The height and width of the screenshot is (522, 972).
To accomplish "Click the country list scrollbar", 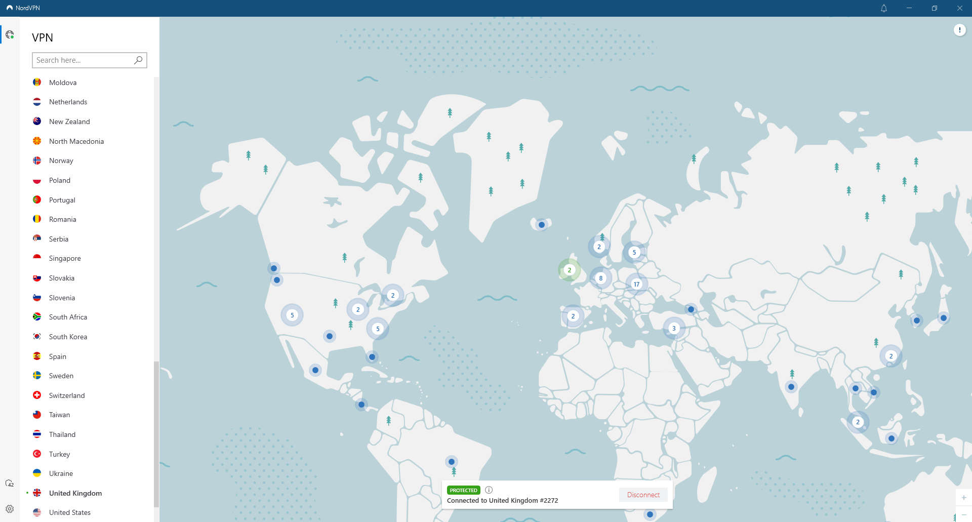I will 156,434.
